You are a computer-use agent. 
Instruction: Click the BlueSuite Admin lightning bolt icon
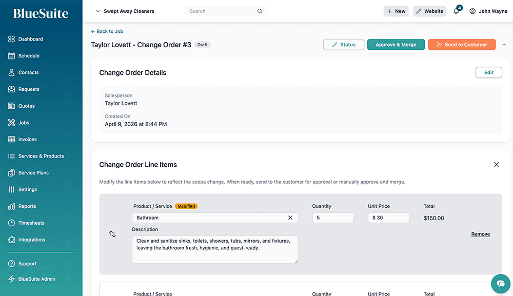tap(11, 279)
